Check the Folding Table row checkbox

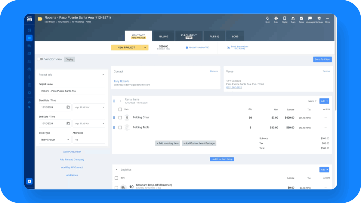[120, 128]
